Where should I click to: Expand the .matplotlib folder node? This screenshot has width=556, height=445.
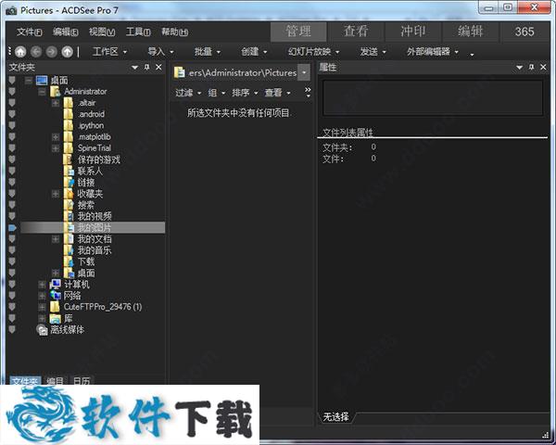tap(56, 137)
